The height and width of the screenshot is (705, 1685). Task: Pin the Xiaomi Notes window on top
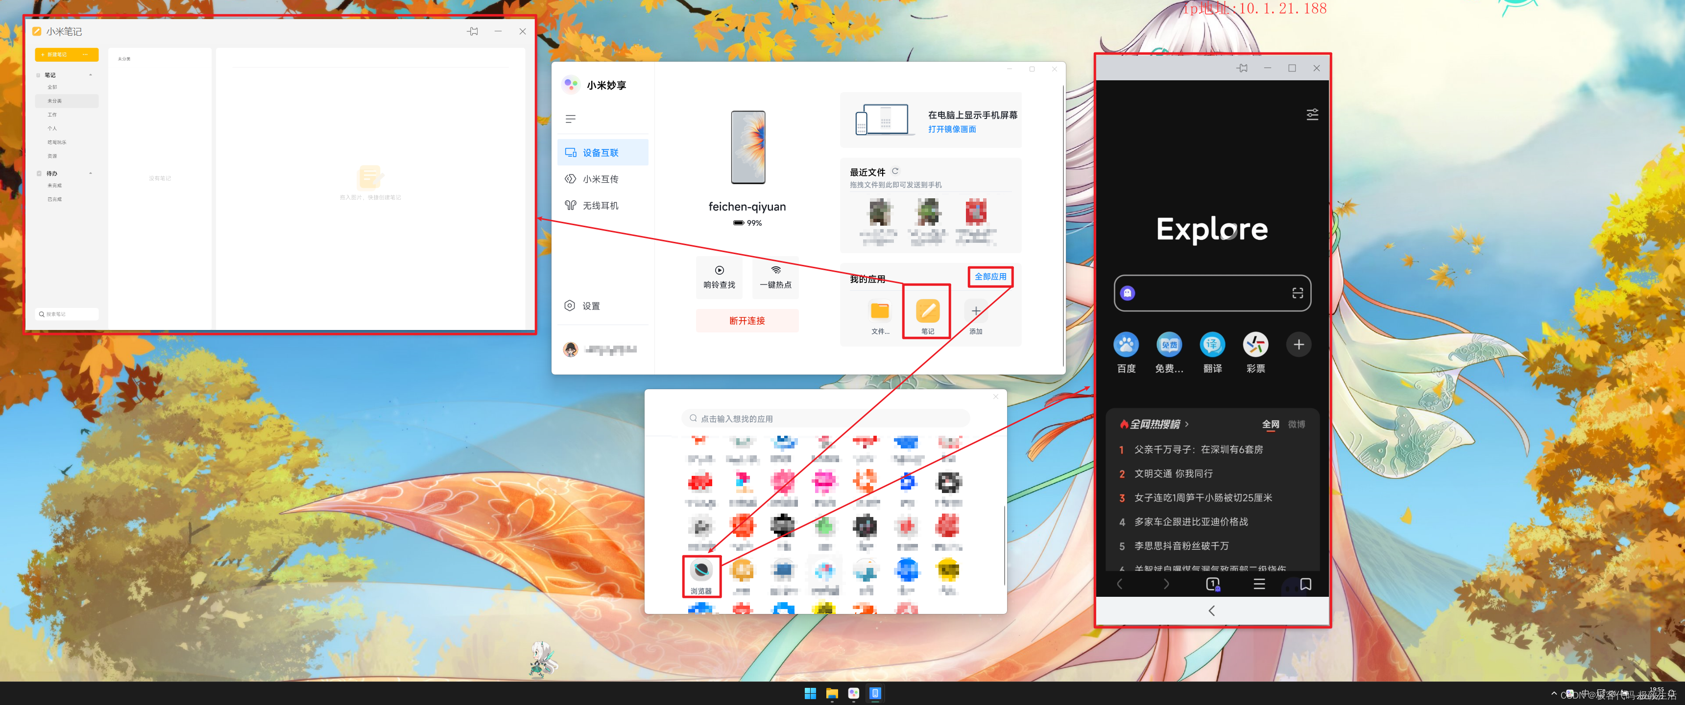pos(473,31)
